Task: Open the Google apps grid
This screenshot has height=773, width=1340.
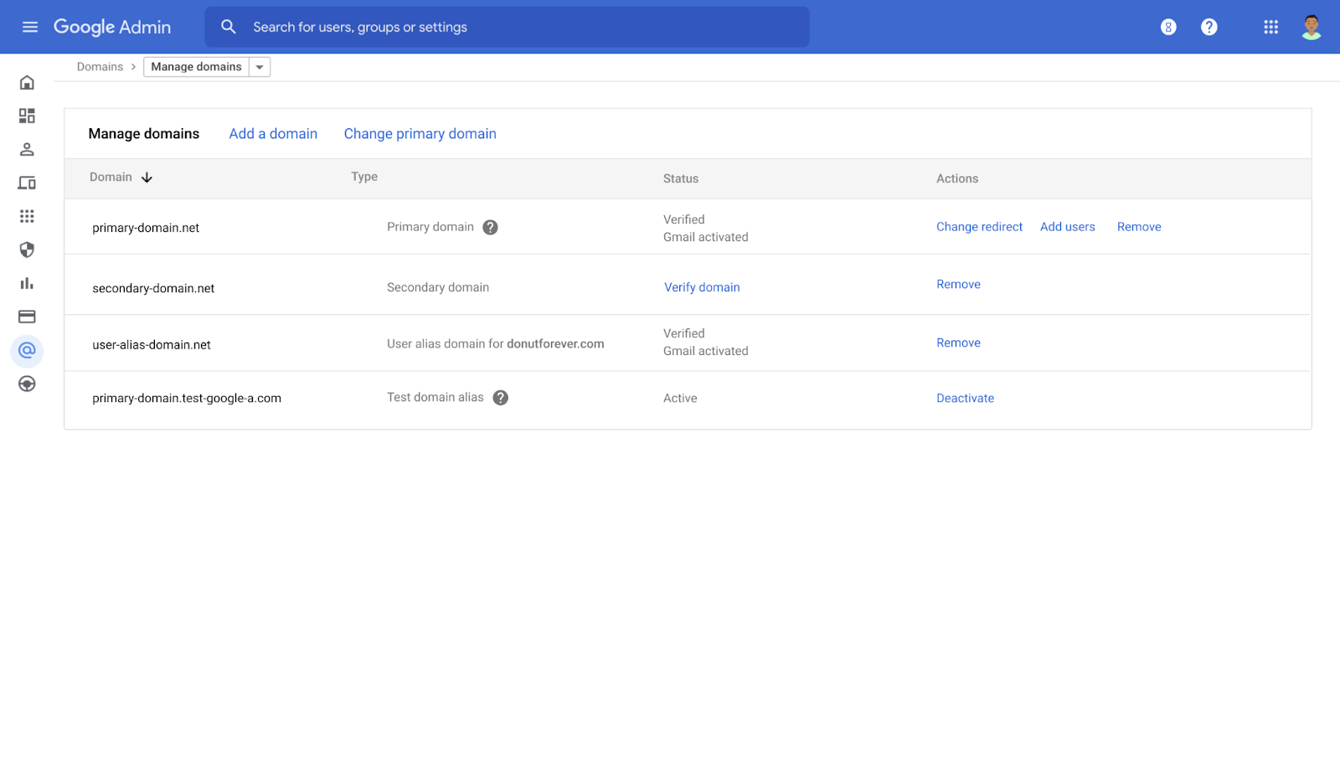Action: point(1270,27)
